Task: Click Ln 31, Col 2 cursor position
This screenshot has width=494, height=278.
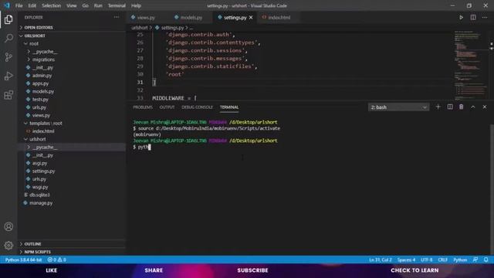Action: click(381, 259)
